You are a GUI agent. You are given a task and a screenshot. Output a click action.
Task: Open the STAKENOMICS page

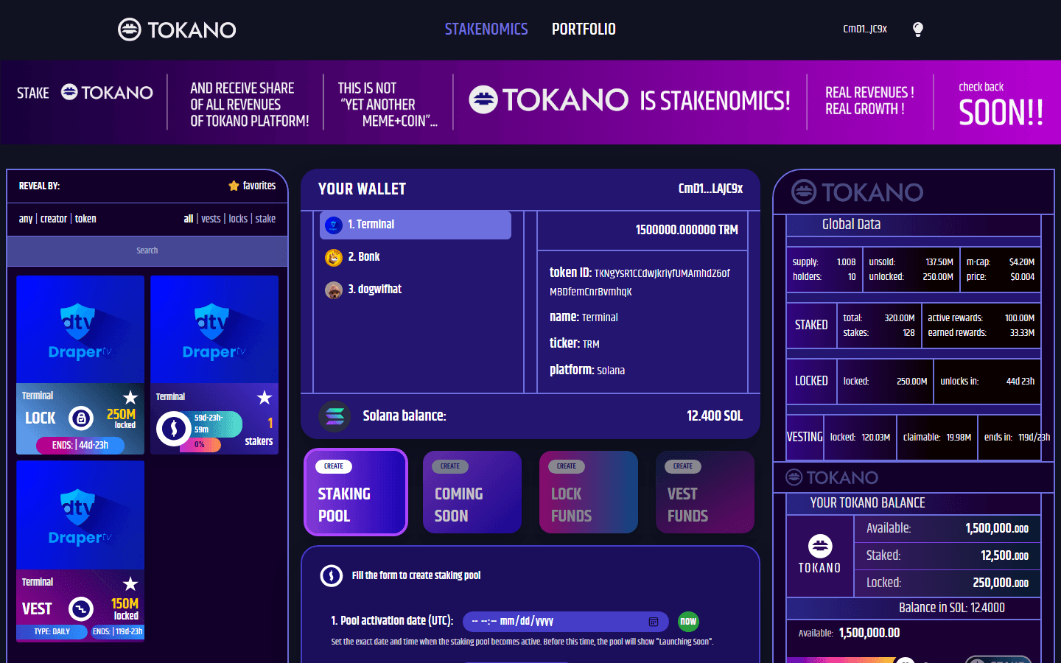click(x=486, y=29)
